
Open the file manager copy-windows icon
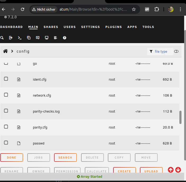pyautogui.click(x=29, y=38)
